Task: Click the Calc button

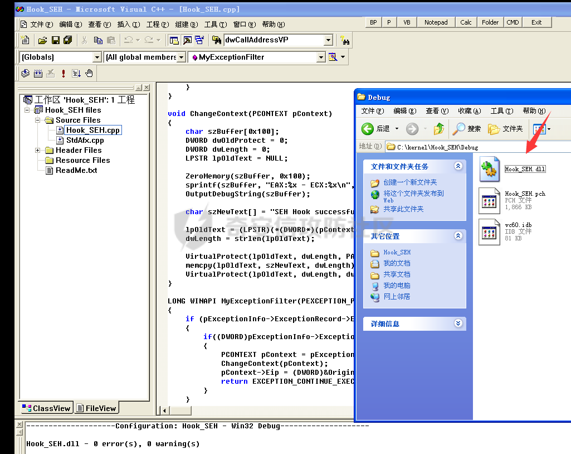Action: (466, 23)
